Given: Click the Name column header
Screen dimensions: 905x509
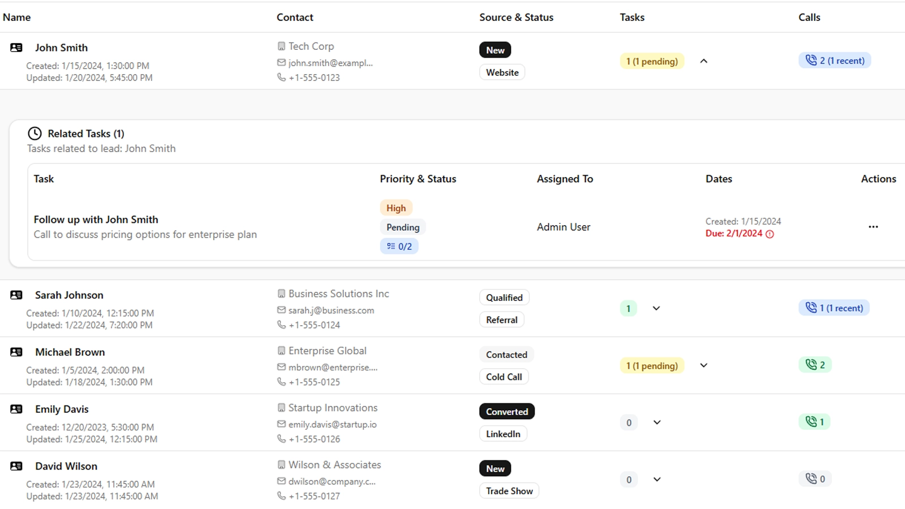Looking at the screenshot, I should (x=17, y=18).
